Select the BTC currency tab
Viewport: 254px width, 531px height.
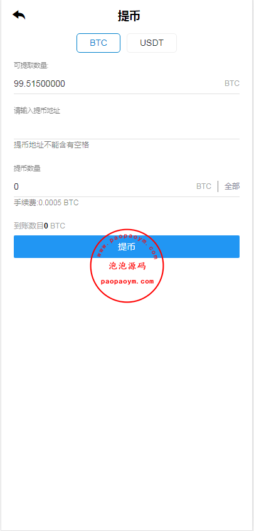[98, 43]
